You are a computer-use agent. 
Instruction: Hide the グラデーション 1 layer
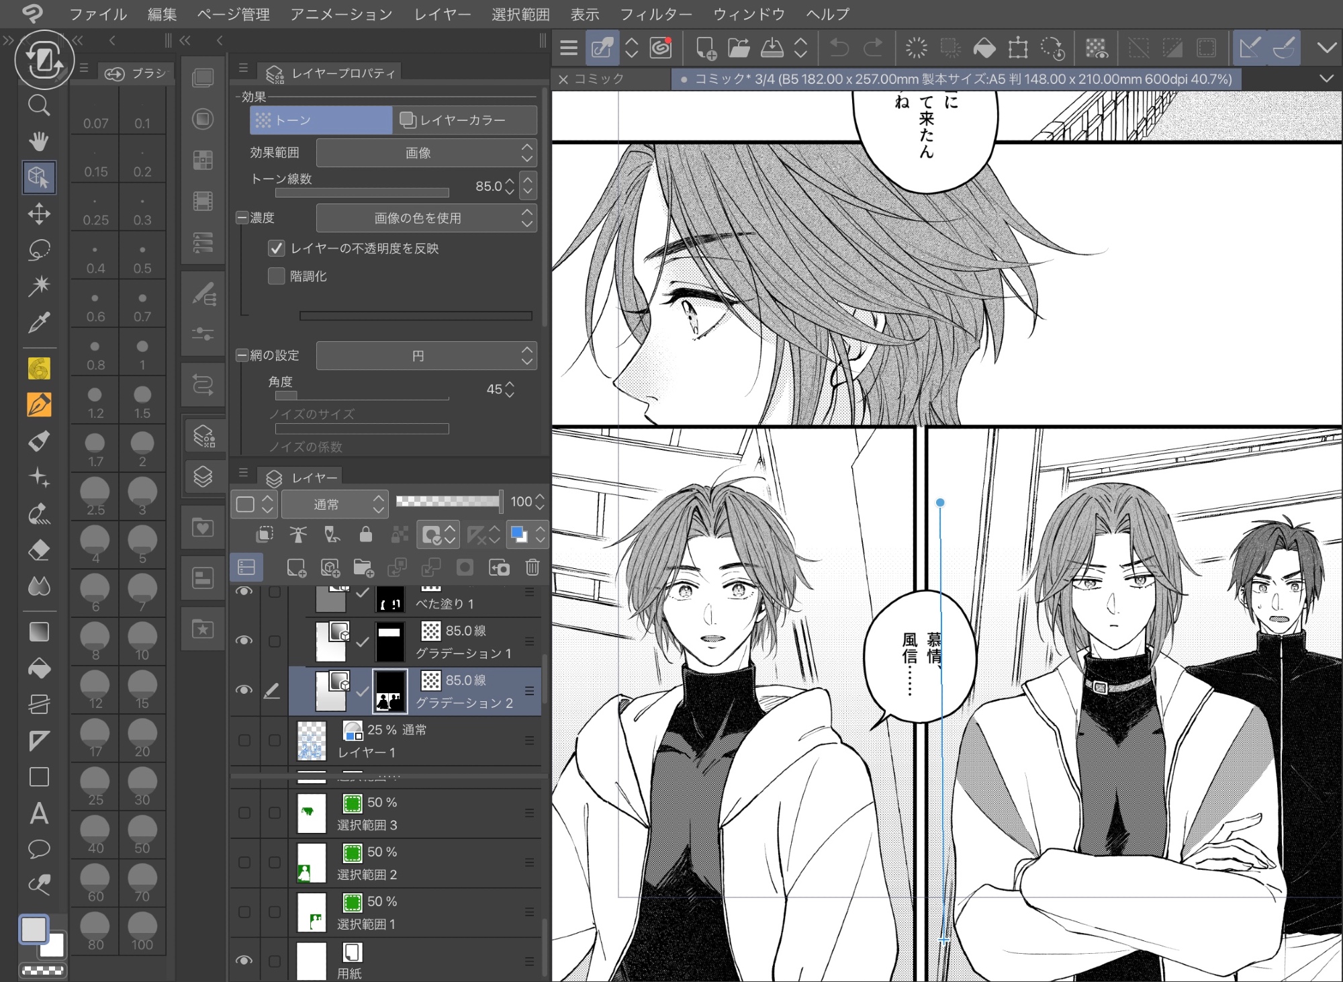pyautogui.click(x=244, y=641)
